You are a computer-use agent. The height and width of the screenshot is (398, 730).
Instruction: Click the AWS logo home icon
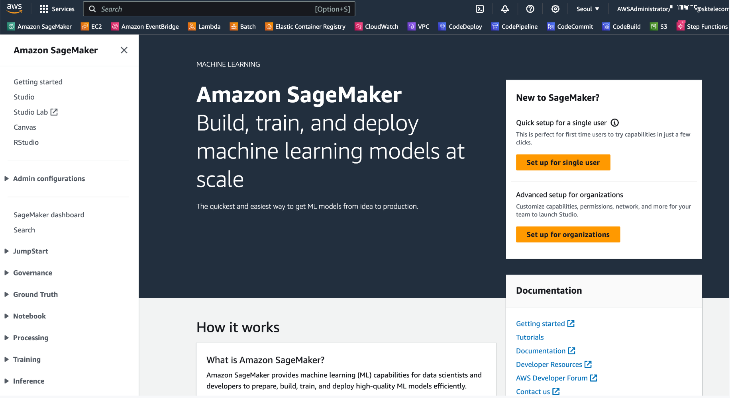tap(14, 8)
